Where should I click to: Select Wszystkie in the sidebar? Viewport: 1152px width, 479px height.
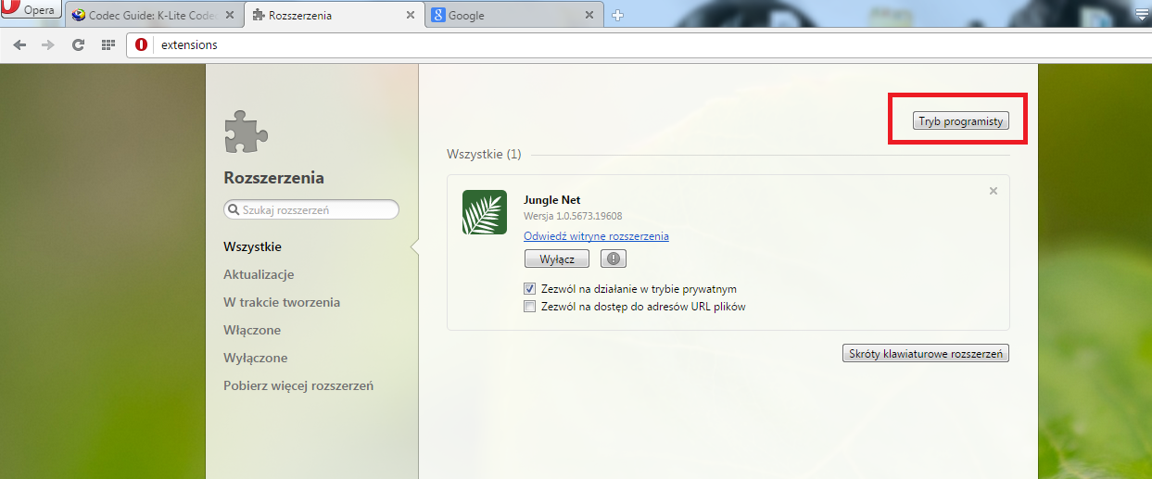252,246
